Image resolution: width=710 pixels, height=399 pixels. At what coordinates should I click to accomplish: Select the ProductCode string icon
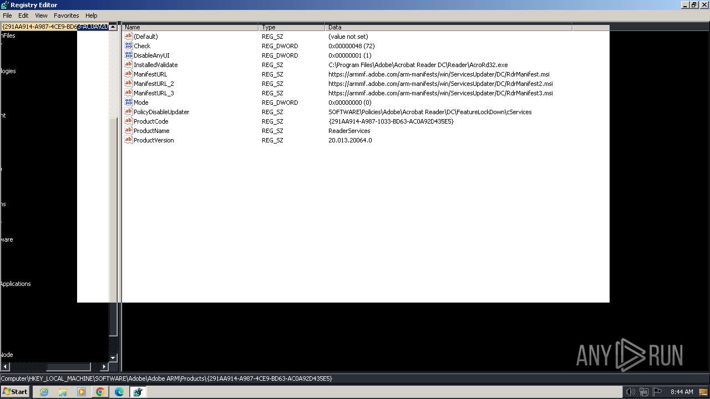pyautogui.click(x=129, y=121)
